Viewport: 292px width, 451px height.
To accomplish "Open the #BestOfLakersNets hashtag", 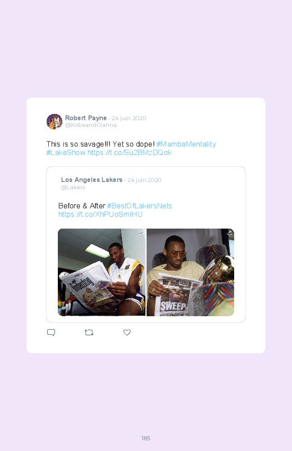I will pos(139,206).
